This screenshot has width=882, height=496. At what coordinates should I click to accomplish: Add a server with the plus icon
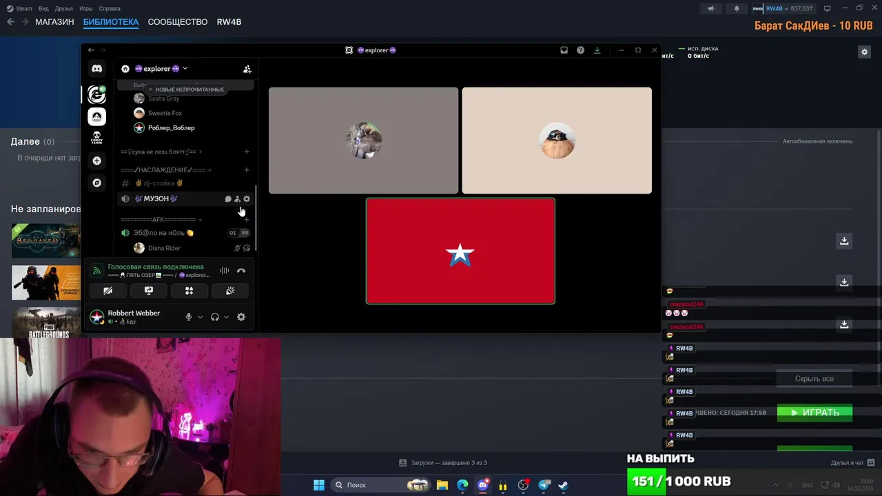point(97,161)
